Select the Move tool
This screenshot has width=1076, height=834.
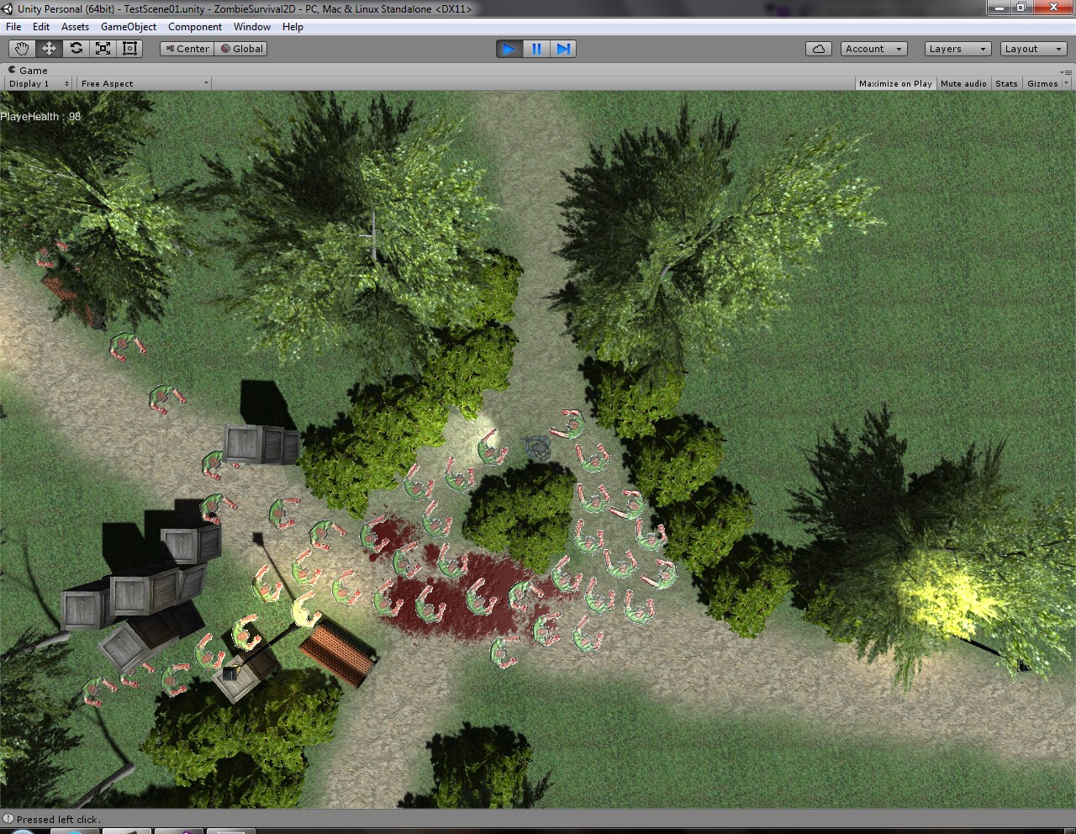[x=49, y=49]
